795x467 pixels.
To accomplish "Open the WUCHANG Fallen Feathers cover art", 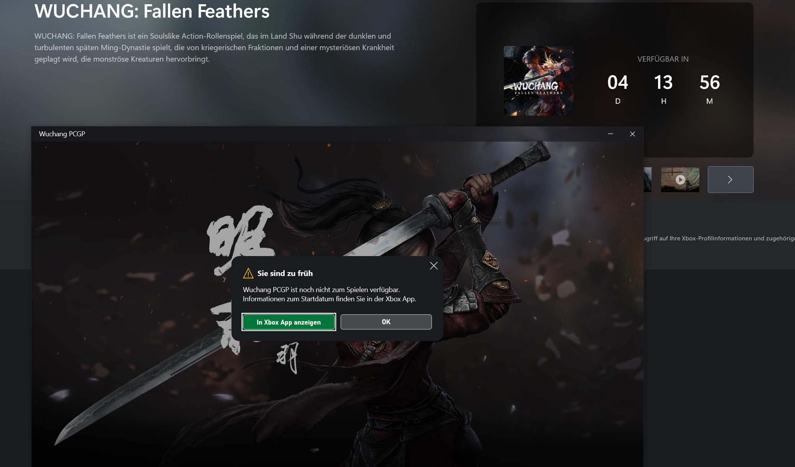I will (538, 81).
